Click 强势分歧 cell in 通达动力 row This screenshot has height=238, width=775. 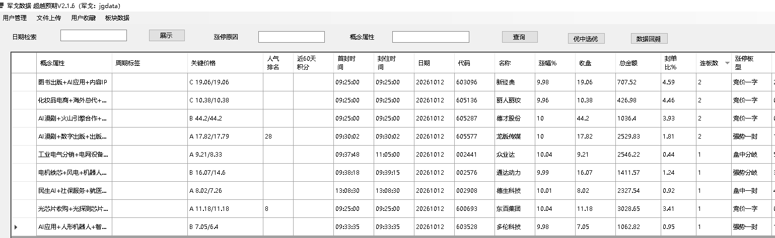(x=751, y=173)
